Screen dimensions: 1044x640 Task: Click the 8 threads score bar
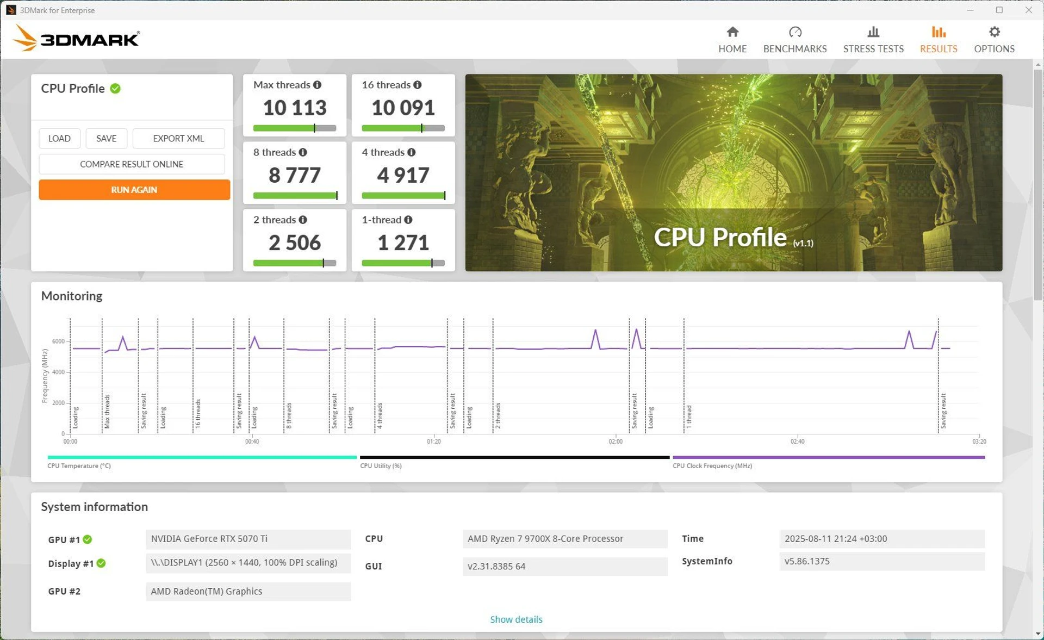point(295,196)
